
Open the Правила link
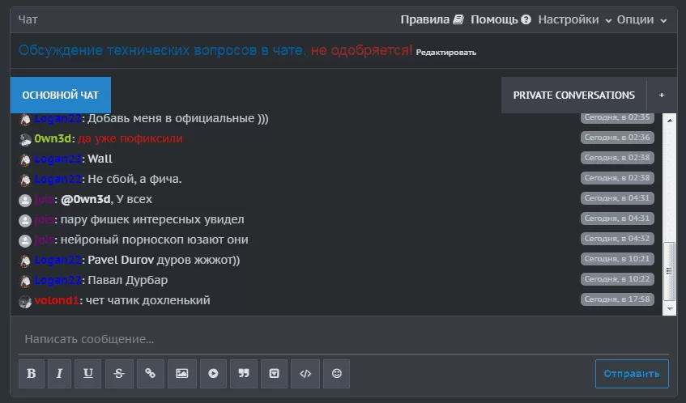click(425, 19)
